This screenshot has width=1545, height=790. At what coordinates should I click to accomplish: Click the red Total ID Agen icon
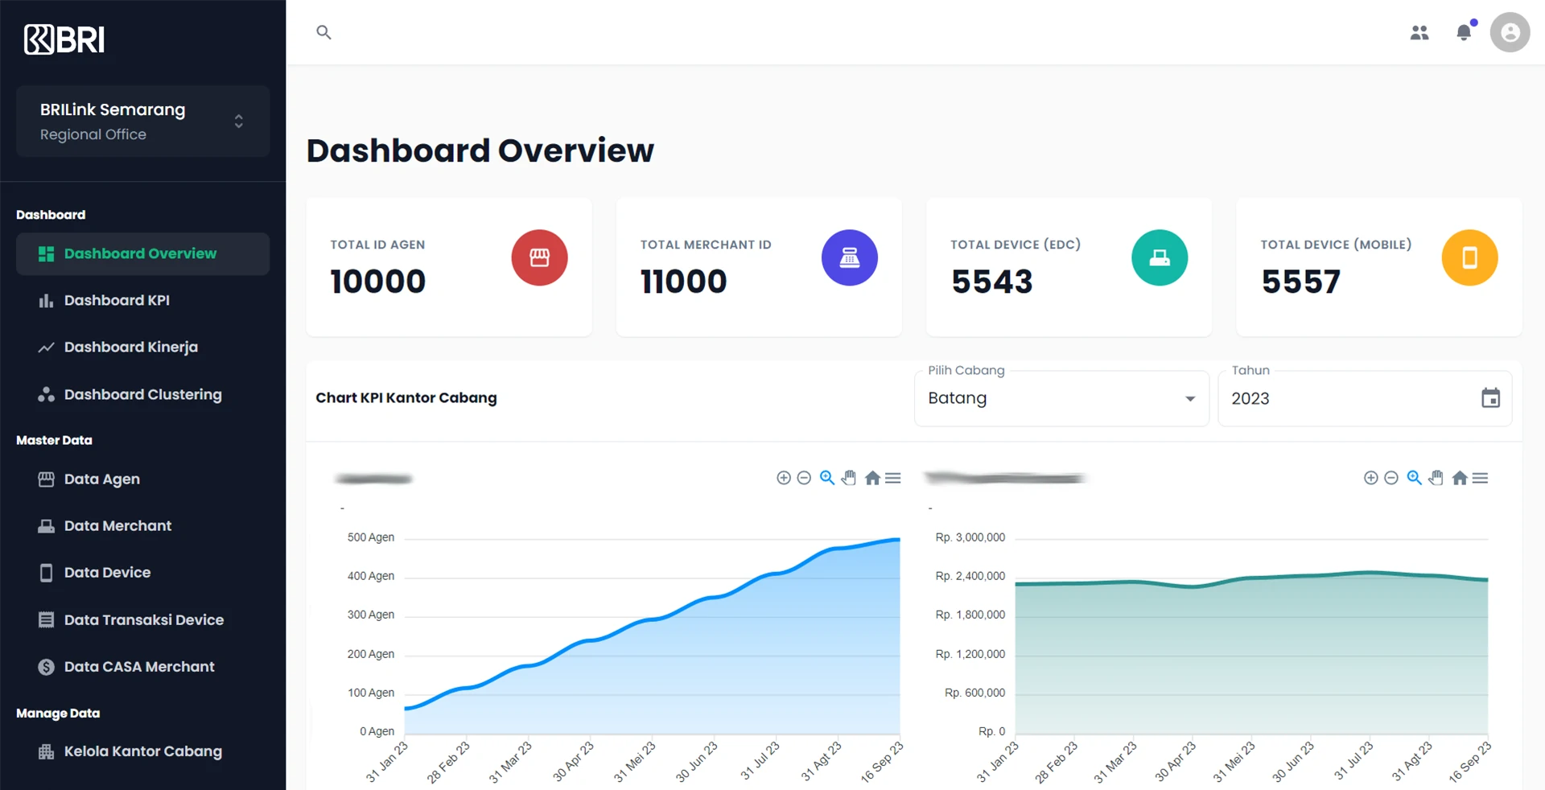click(539, 257)
